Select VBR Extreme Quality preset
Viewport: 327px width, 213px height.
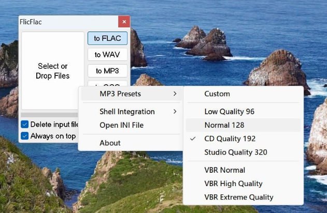239,197
